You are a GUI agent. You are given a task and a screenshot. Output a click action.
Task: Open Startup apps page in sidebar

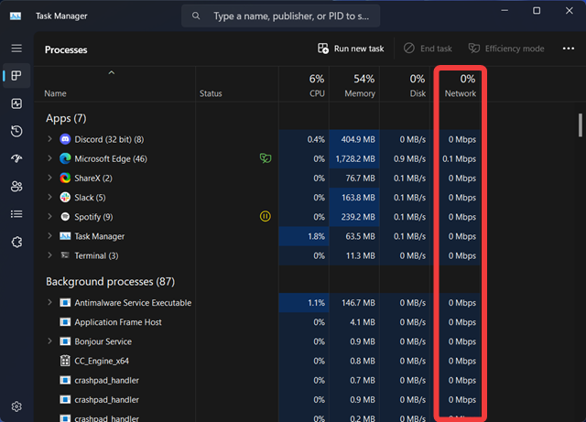16,158
